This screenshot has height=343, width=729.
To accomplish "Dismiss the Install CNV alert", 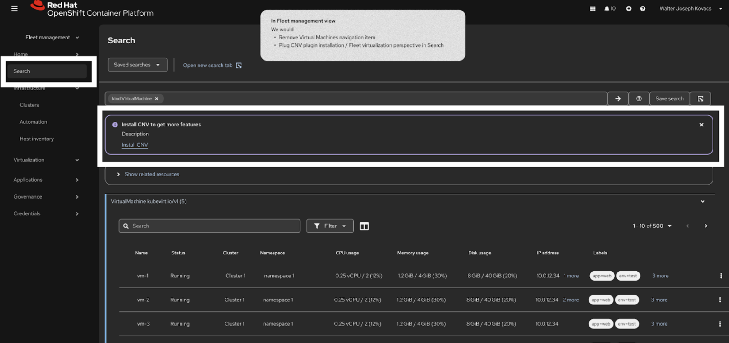I will click(x=701, y=125).
